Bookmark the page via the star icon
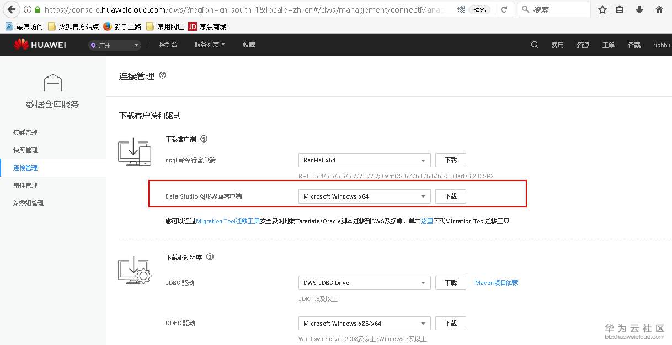 click(602, 9)
